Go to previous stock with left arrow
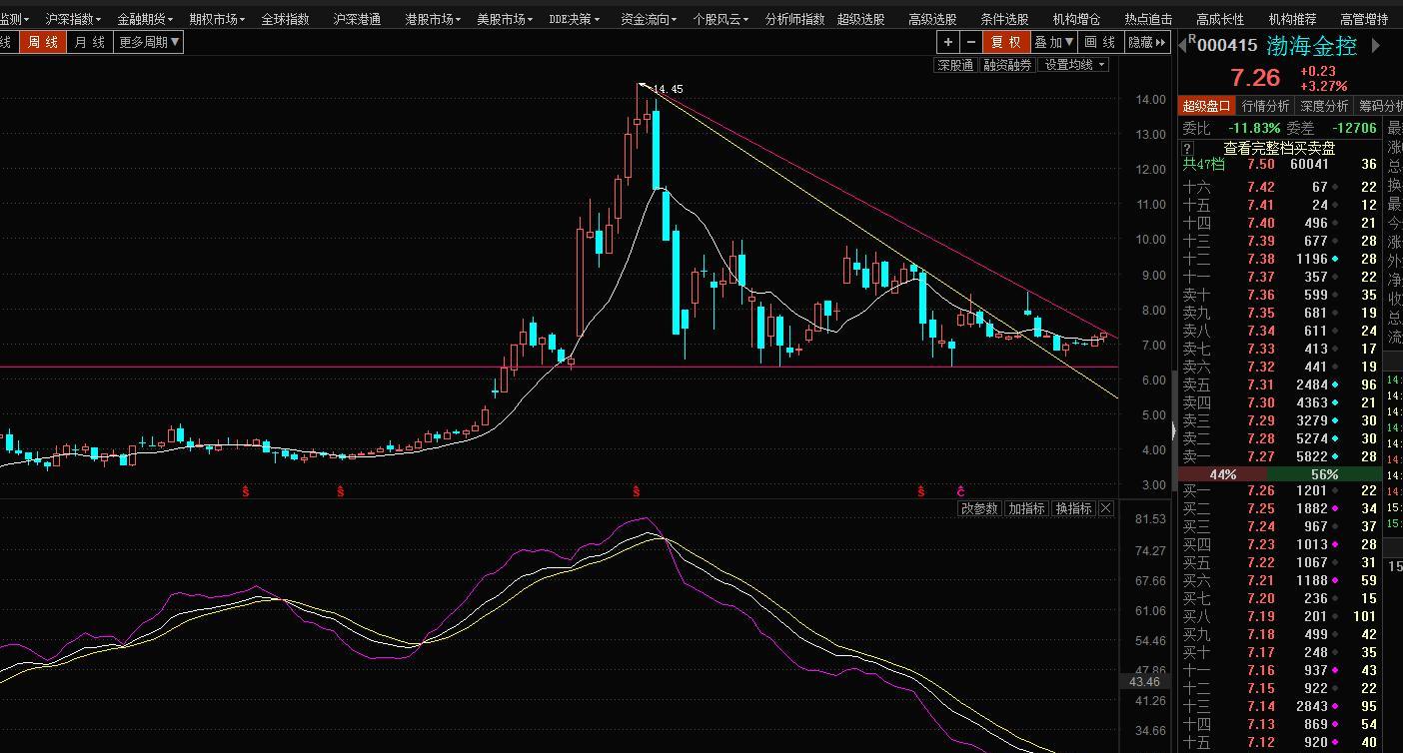 point(1183,45)
